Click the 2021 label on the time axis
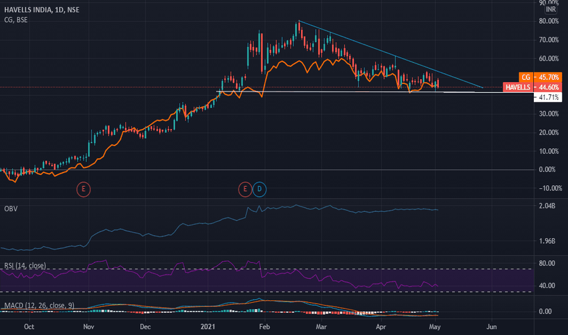The height and width of the screenshot is (335, 568). coord(208,326)
